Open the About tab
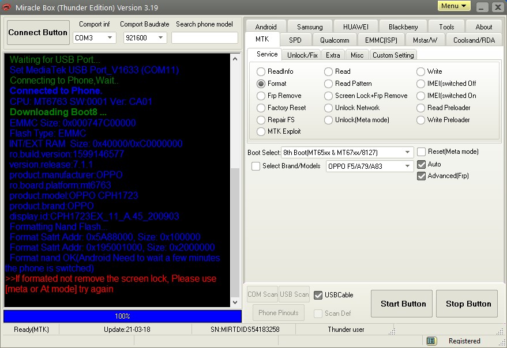Viewport: 507px width, 348px height. coord(484,27)
